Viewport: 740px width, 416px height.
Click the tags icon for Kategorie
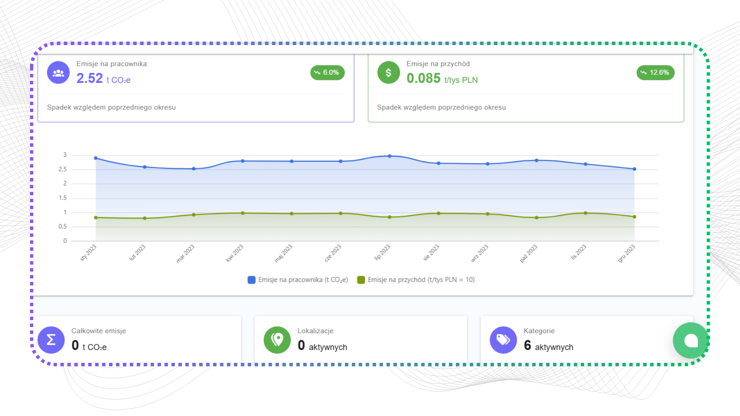pyautogui.click(x=503, y=340)
